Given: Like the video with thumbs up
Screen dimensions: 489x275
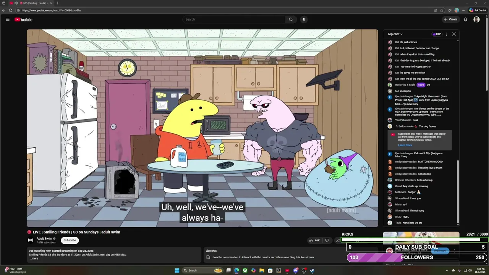Looking at the screenshot, I should tap(314, 240).
